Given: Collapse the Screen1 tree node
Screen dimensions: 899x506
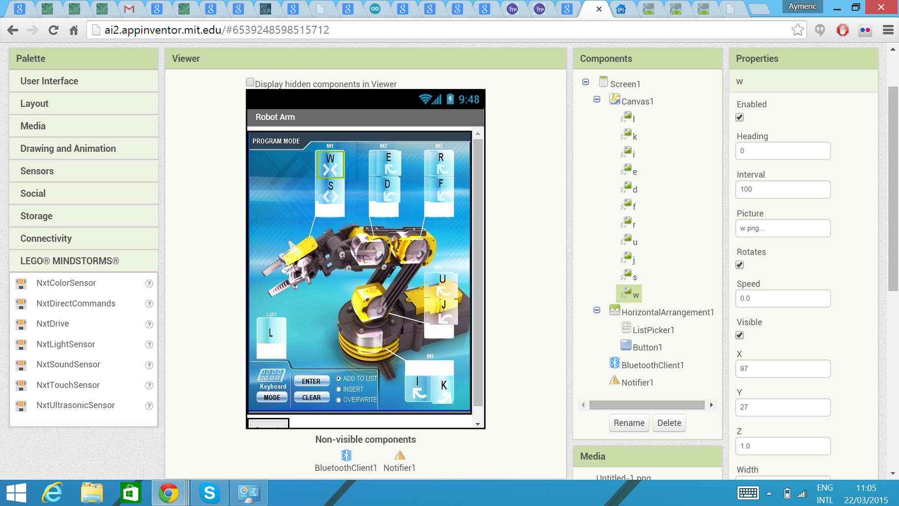Looking at the screenshot, I should click(586, 82).
